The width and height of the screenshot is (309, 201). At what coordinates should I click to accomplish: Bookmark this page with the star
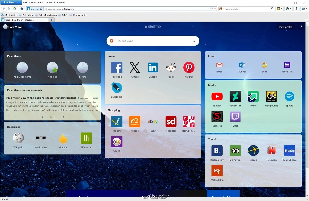[x=211, y=9]
